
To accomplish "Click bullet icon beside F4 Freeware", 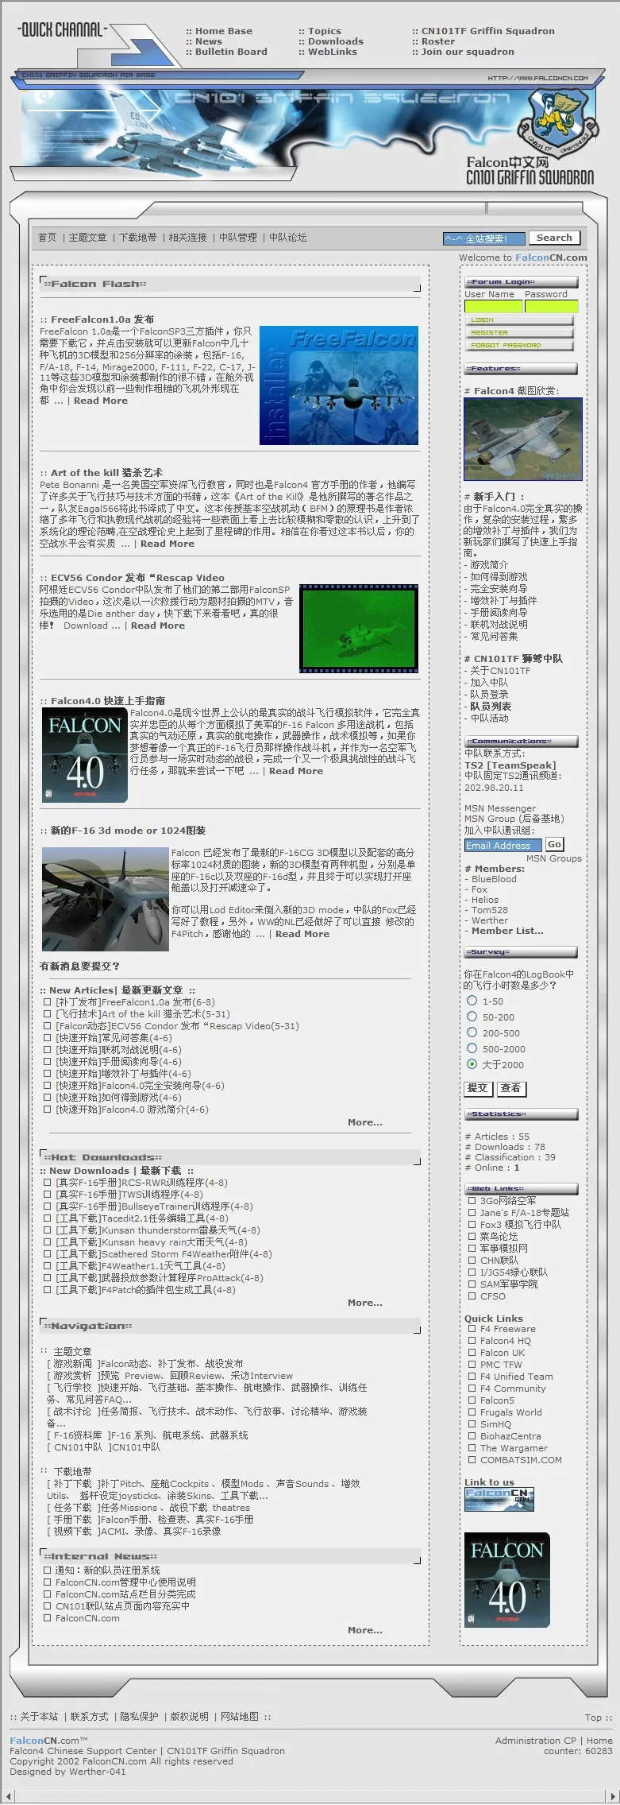I will 472,1329.
